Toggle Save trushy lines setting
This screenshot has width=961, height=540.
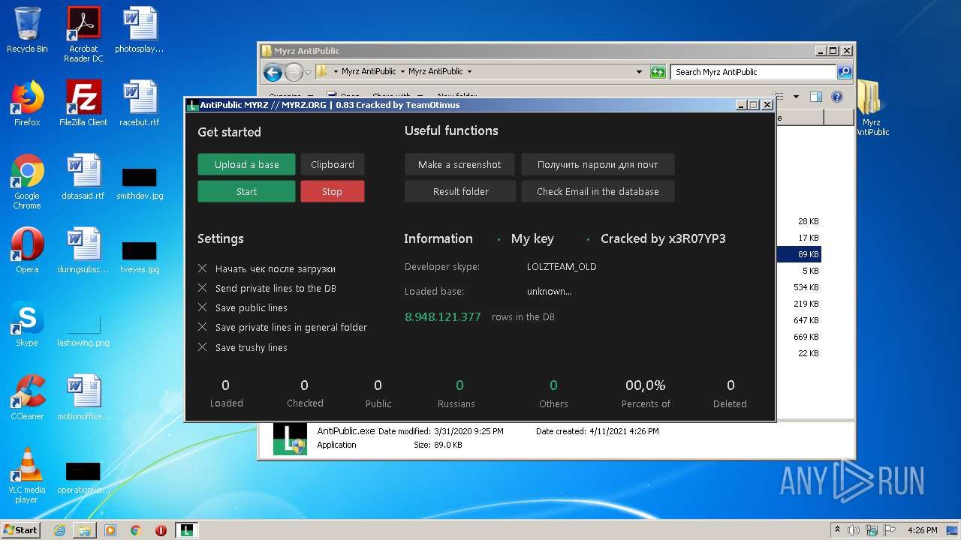point(243,347)
